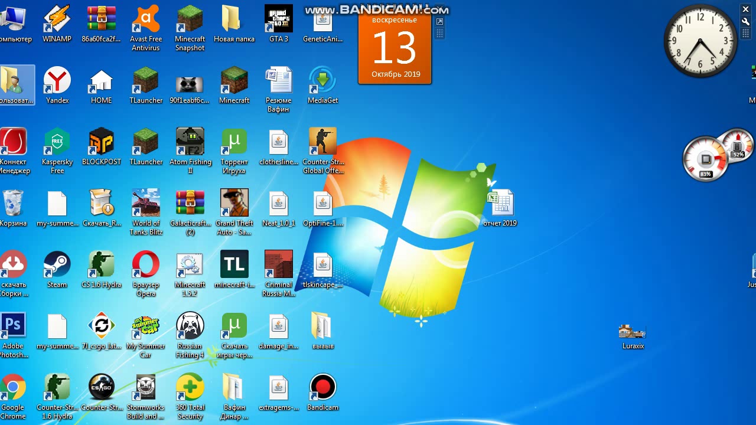Open the Скачать_R installer icon

(x=102, y=208)
